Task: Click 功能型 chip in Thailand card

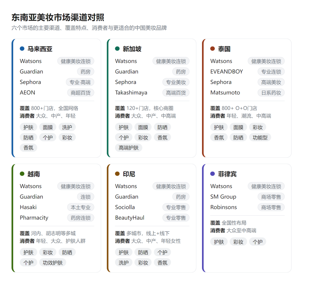Action: (260, 138)
